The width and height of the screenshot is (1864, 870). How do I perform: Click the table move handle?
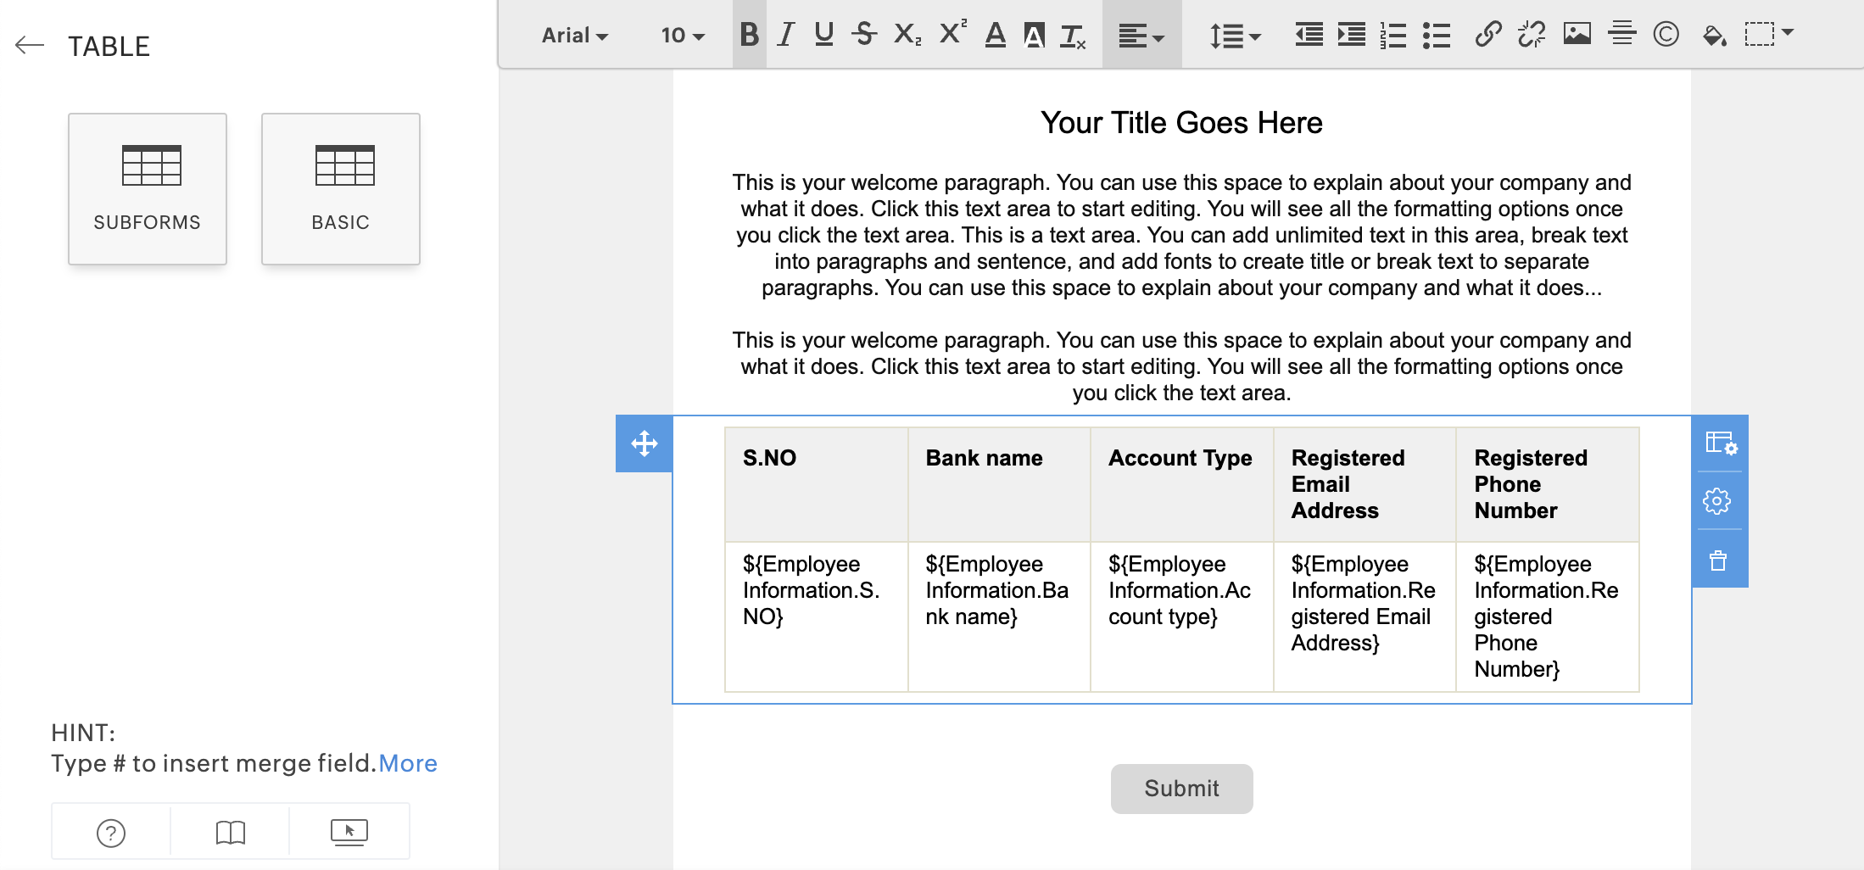(645, 443)
